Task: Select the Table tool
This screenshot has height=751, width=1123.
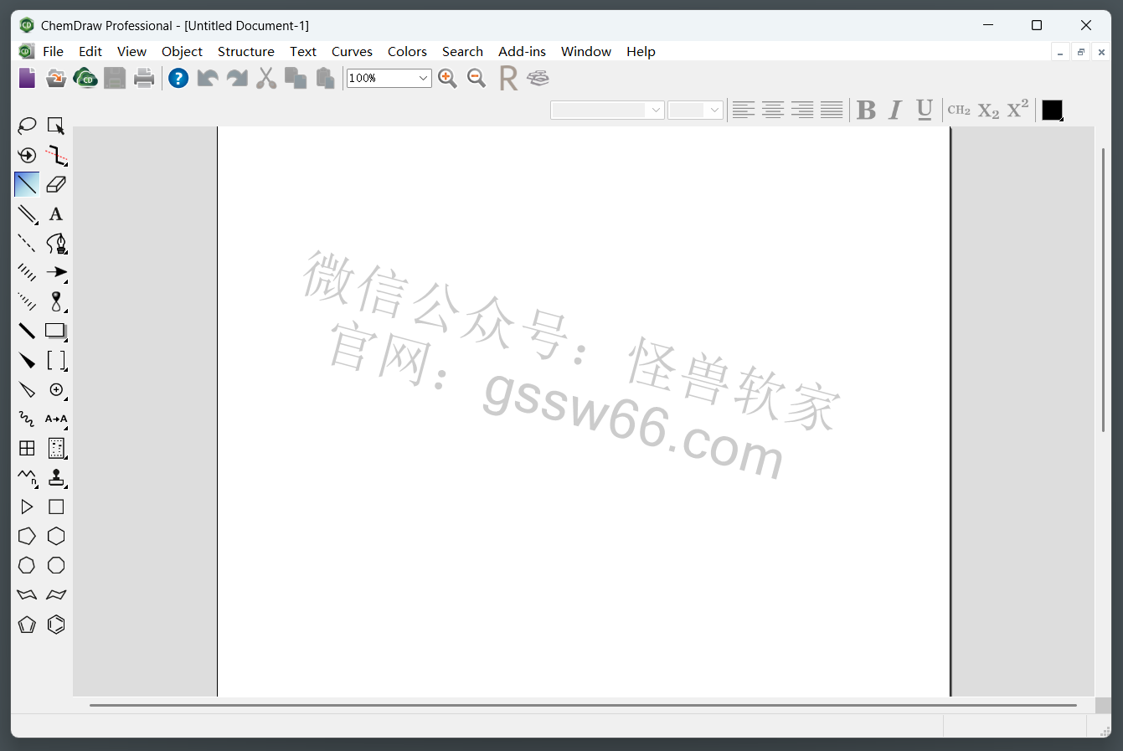Action: 27,449
